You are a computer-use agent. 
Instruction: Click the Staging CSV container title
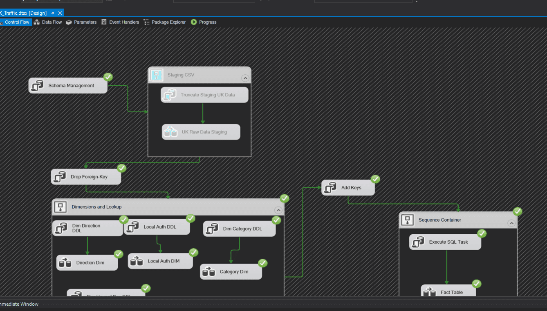point(181,75)
